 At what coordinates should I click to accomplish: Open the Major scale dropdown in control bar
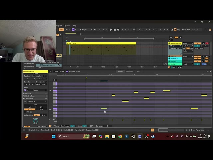pyautogui.click(x=87, y=30)
